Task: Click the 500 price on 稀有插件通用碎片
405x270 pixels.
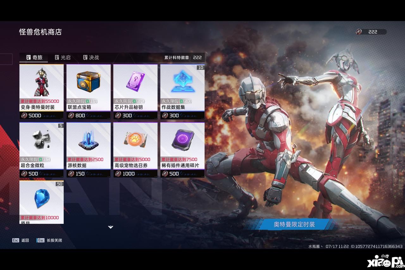Action: coord(174,173)
